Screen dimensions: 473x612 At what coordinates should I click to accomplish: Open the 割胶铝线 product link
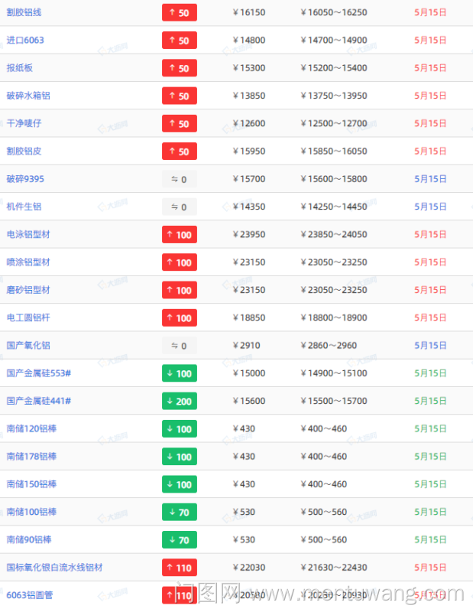tap(24, 12)
